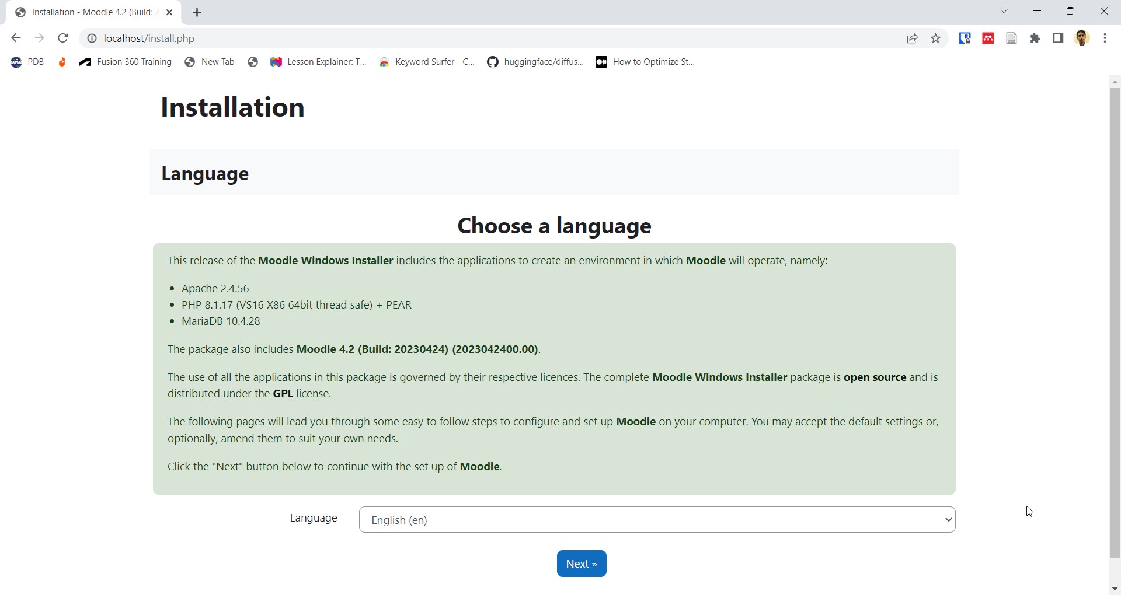Screen dimensions: 1121x595
Task: Click the scrollbar up arrow
Action: [x=1115, y=82]
